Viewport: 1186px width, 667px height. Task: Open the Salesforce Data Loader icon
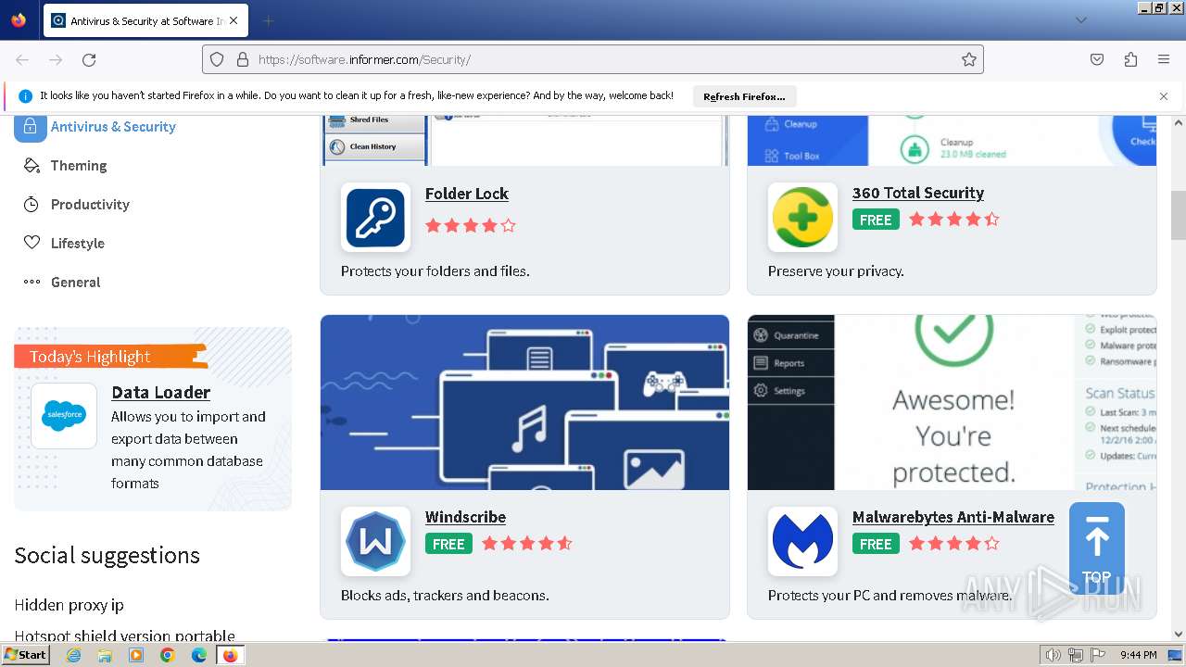[64, 415]
